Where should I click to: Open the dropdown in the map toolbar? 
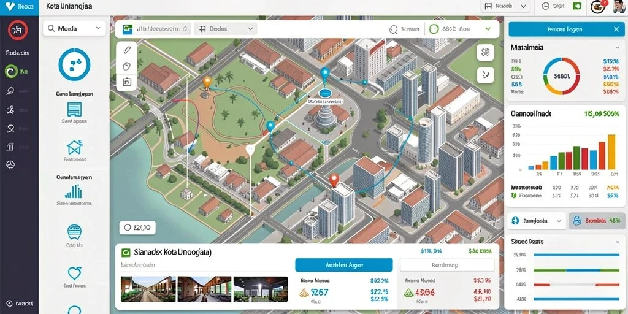(x=226, y=29)
